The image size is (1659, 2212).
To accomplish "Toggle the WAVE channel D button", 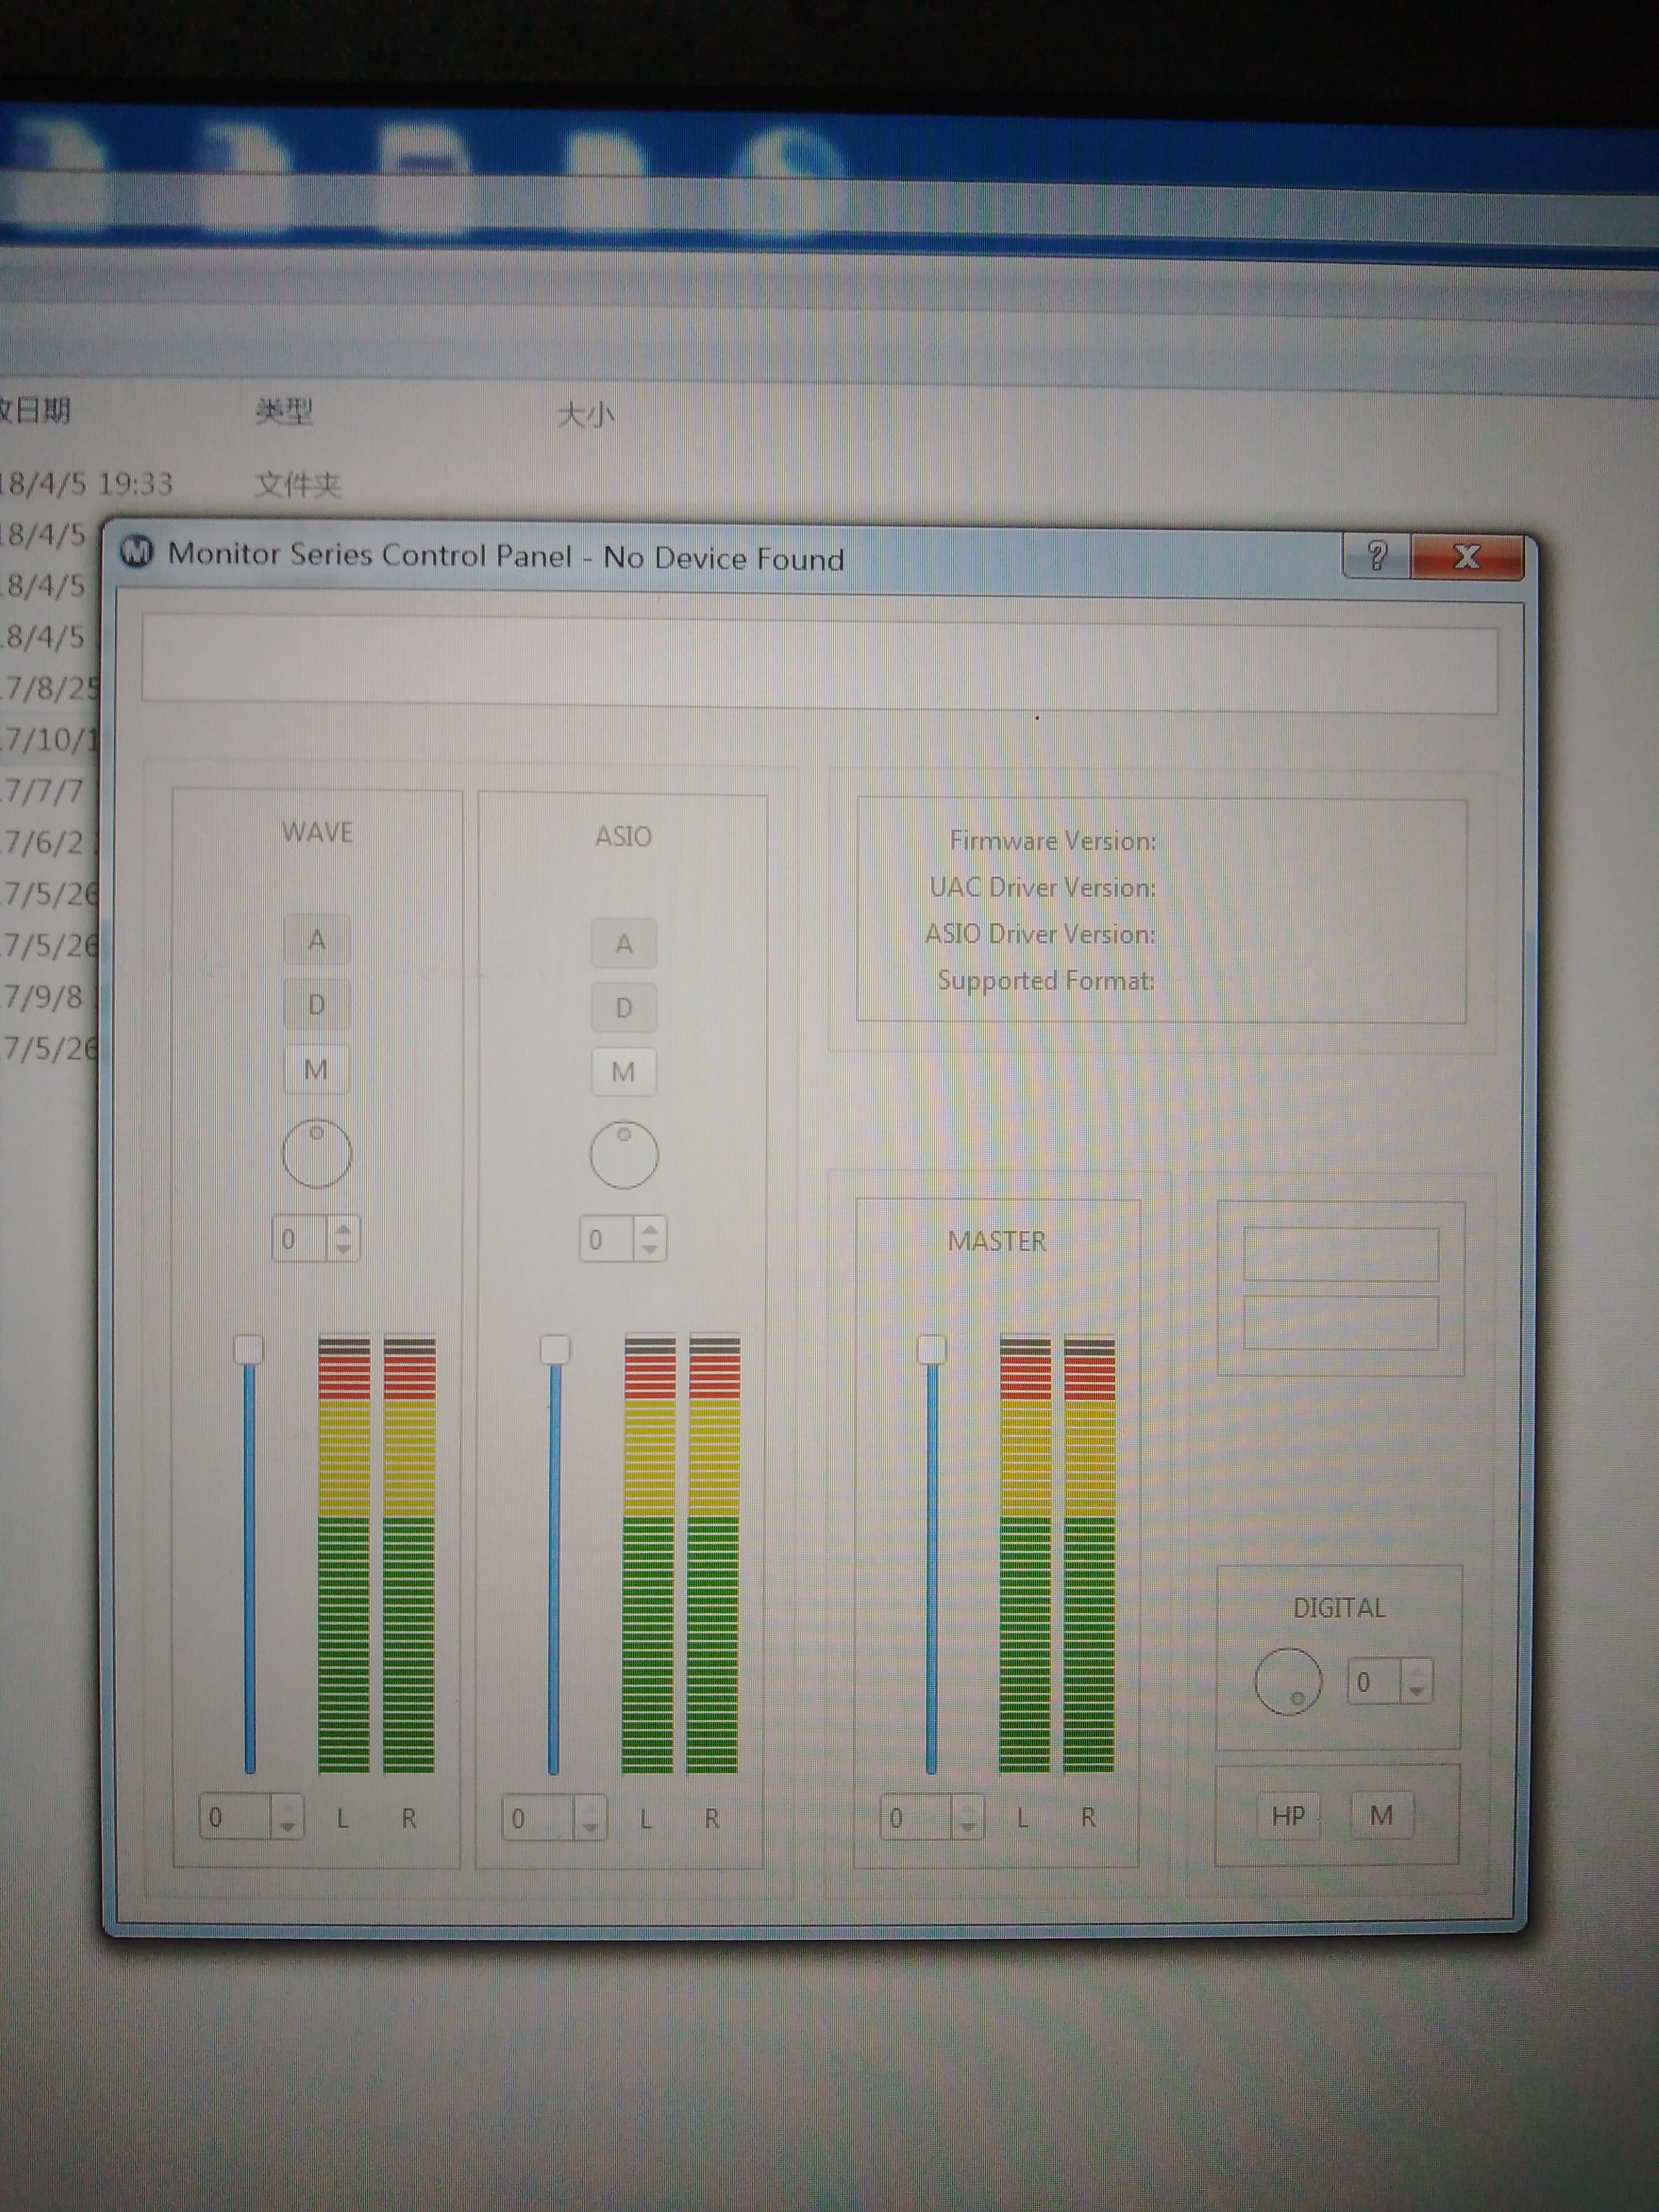I will (317, 1005).
